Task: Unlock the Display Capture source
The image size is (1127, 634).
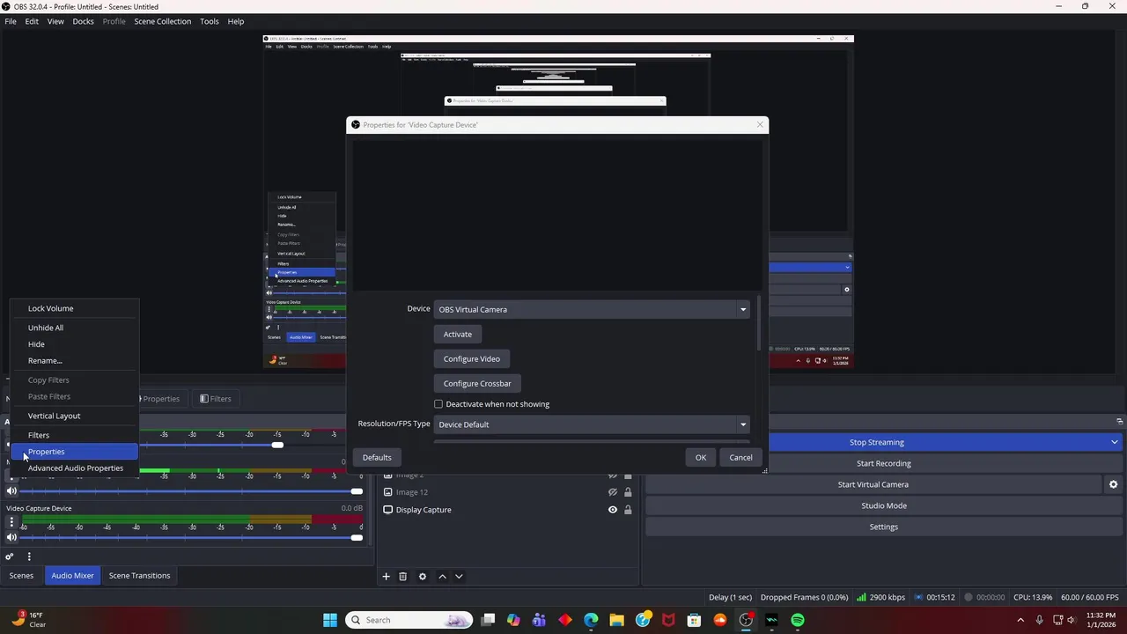Action: [628, 510]
